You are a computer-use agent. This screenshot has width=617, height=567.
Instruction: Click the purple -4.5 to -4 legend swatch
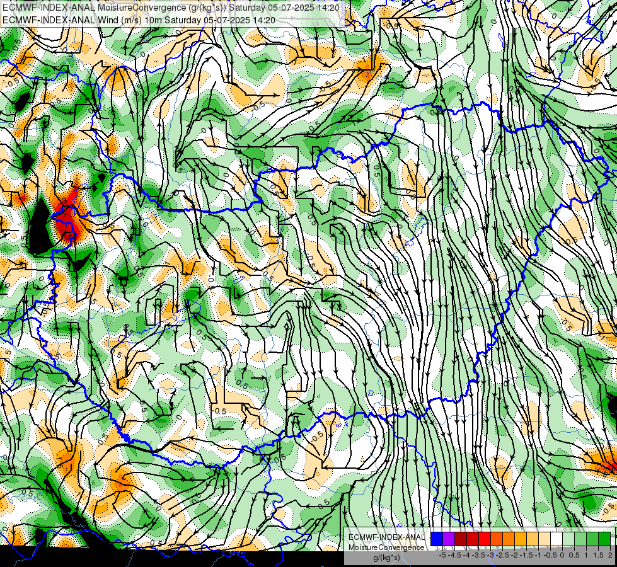coord(449,539)
